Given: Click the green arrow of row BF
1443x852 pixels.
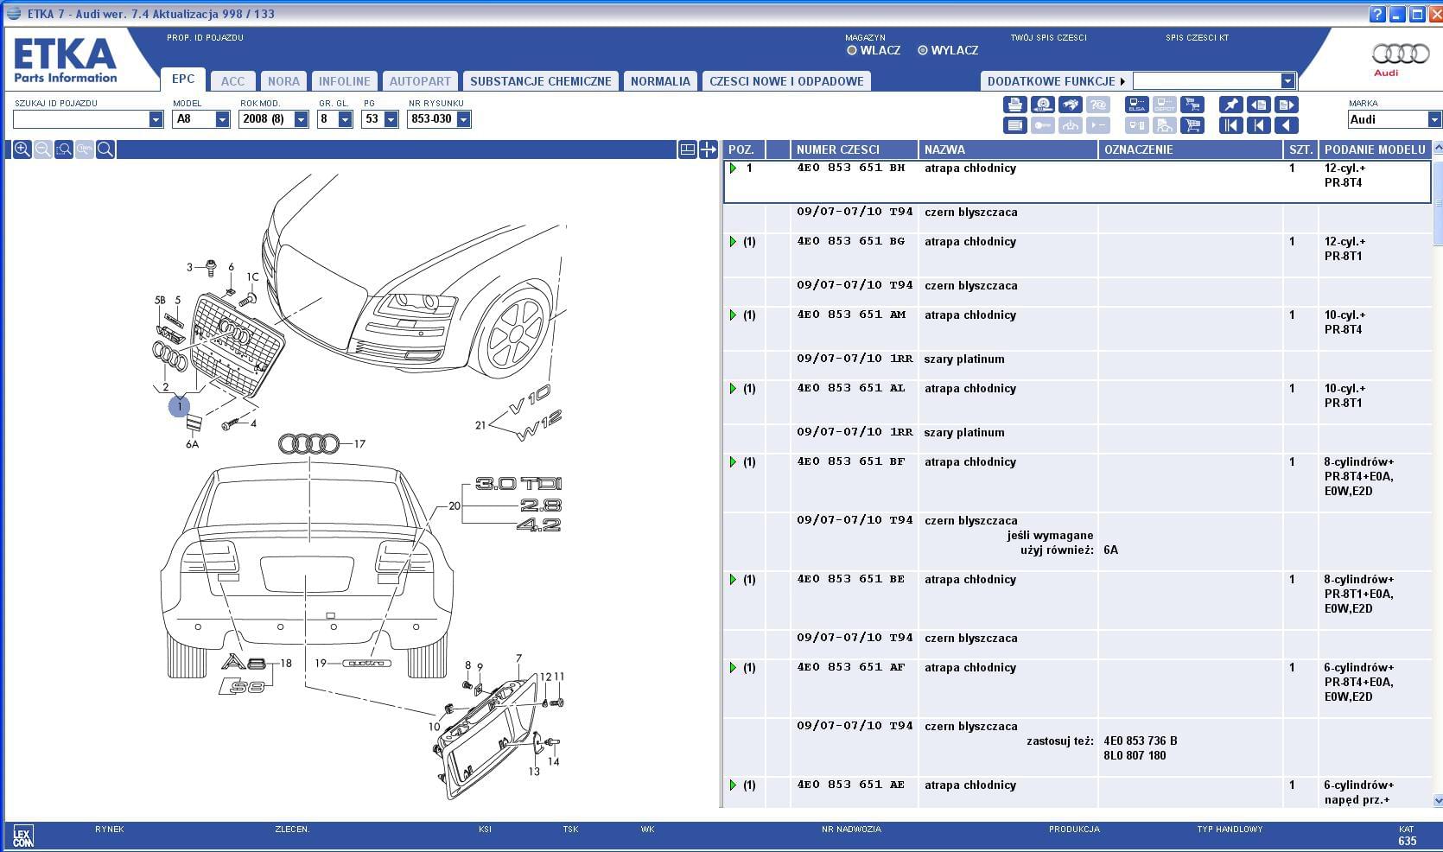Looking at the screenshot, I should tap(734, 462).
